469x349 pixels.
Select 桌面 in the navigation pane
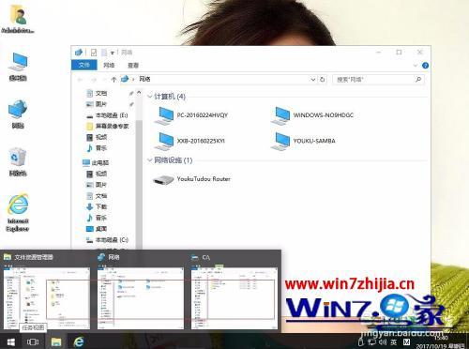point(97,229)
